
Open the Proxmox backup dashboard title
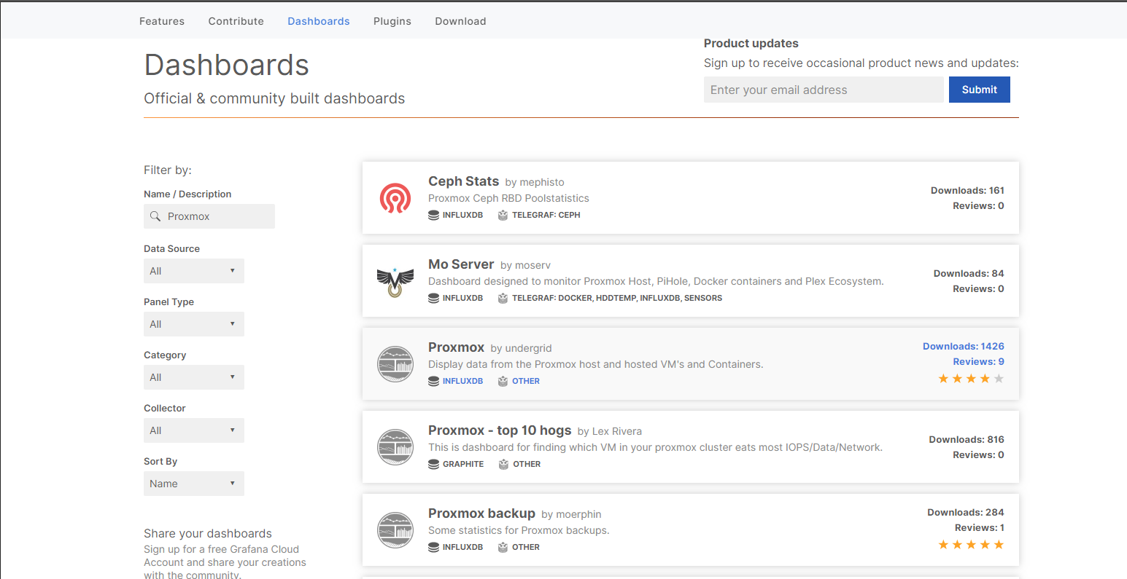(x=481, y=513)
